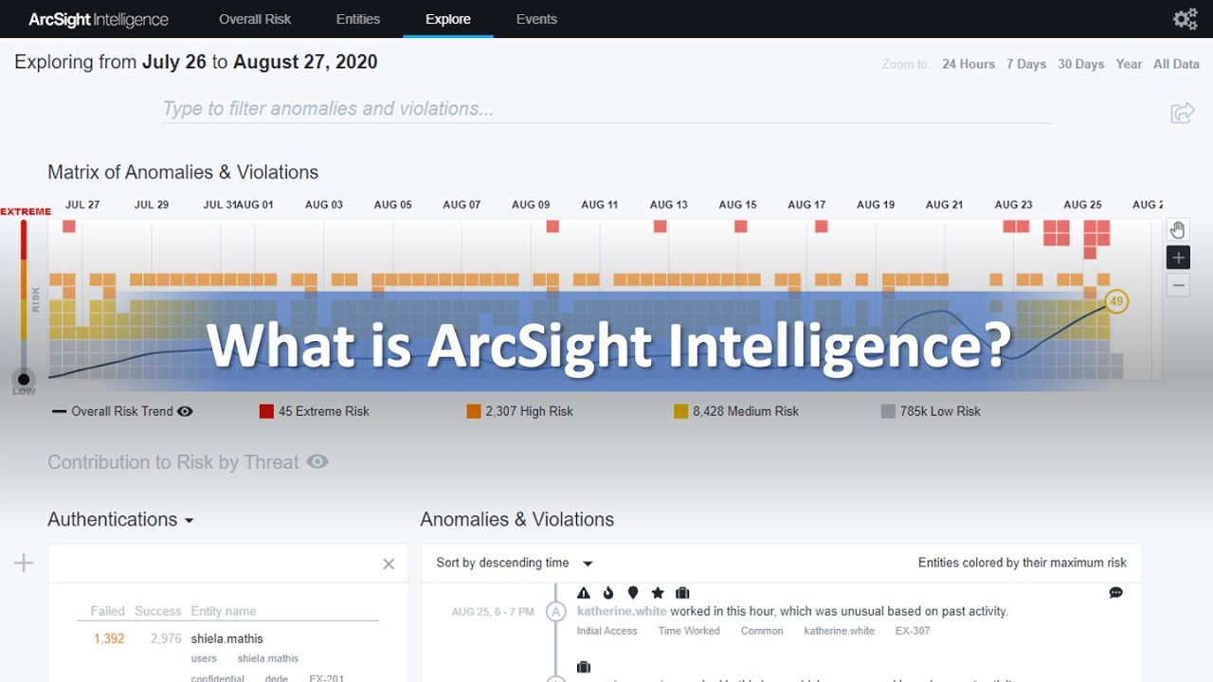
Task: Toggle the High Risk legend swatch
Action: (474, 411)
